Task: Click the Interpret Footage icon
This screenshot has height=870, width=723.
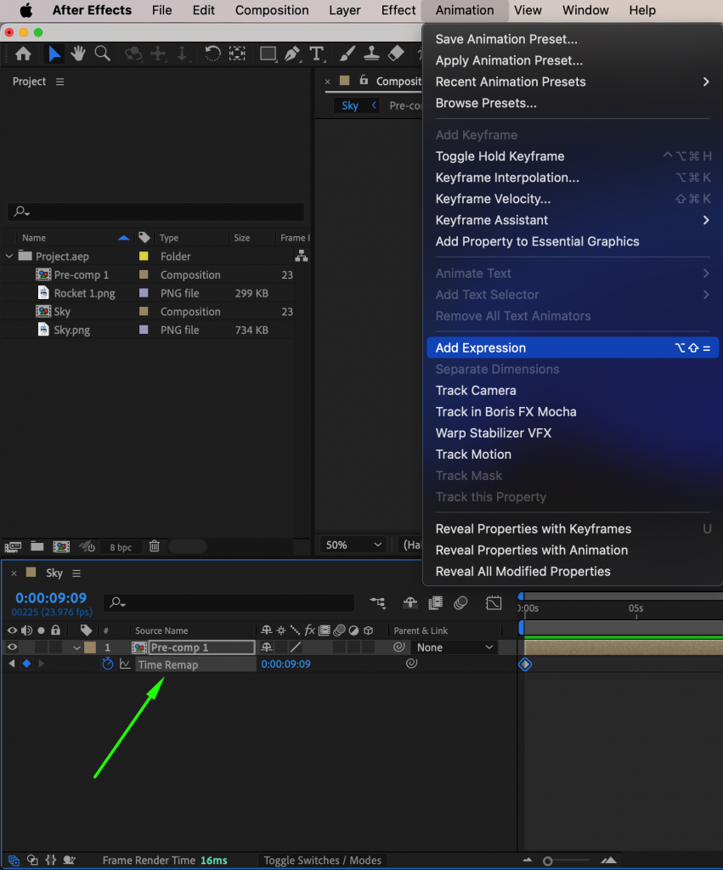Action: click(x=13, y=546)
